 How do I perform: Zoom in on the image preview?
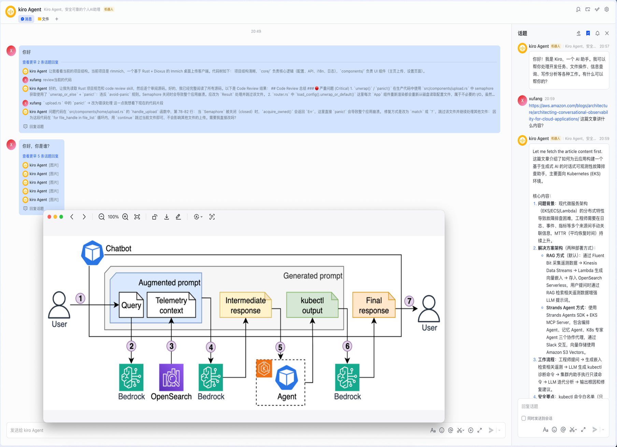[125, 217]
